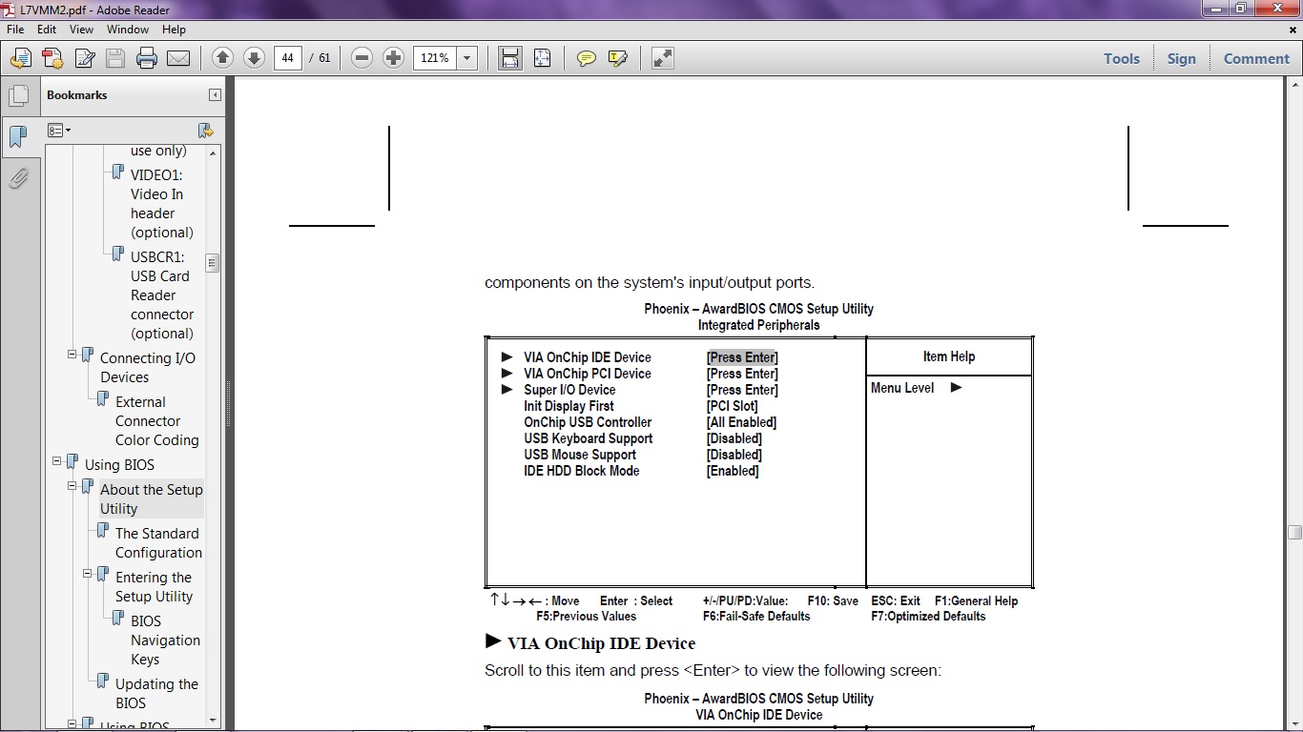Collapse the Connecting I/O Devices node

(x=72, y=355)
